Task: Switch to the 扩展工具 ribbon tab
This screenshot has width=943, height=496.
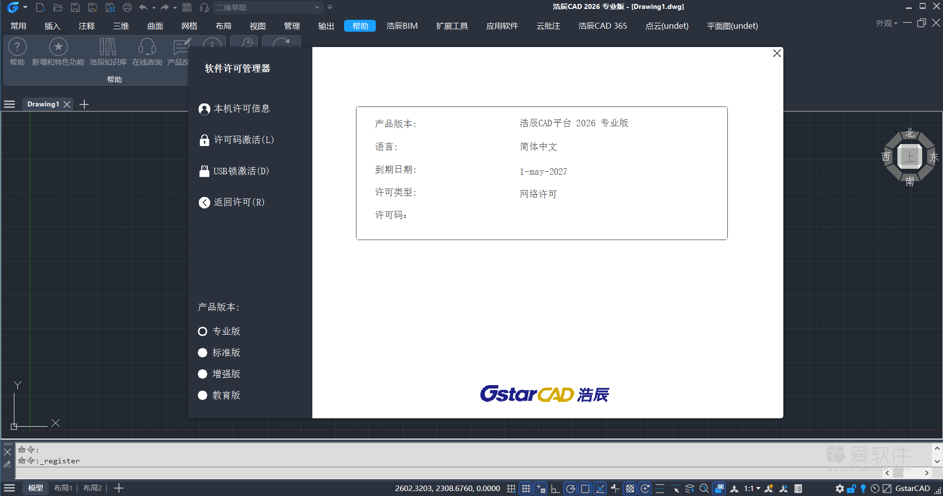Action: (x=452, y=26)
